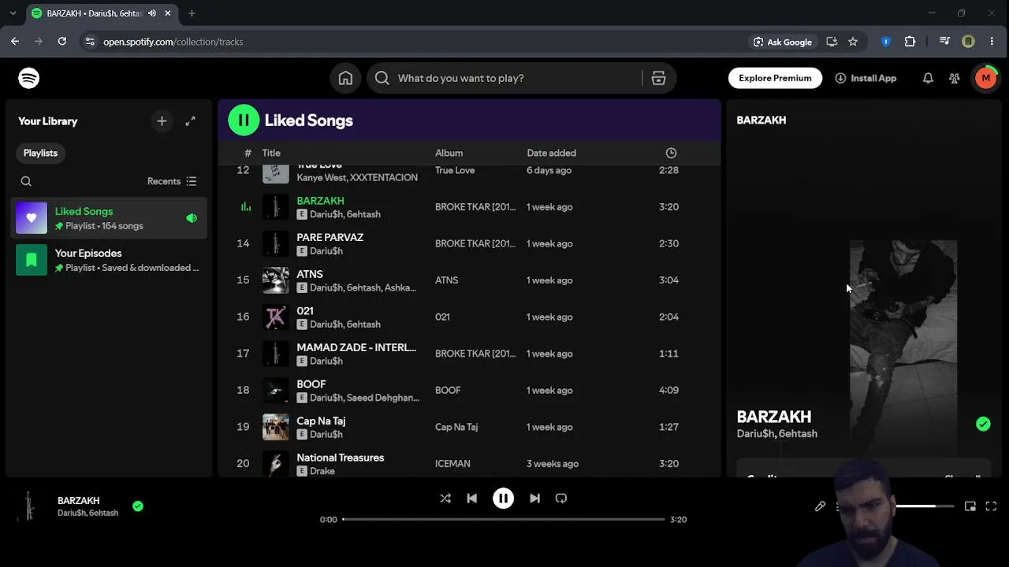Go back in browser
This screenshot has width=1009, height=567.
coord(15,42)
